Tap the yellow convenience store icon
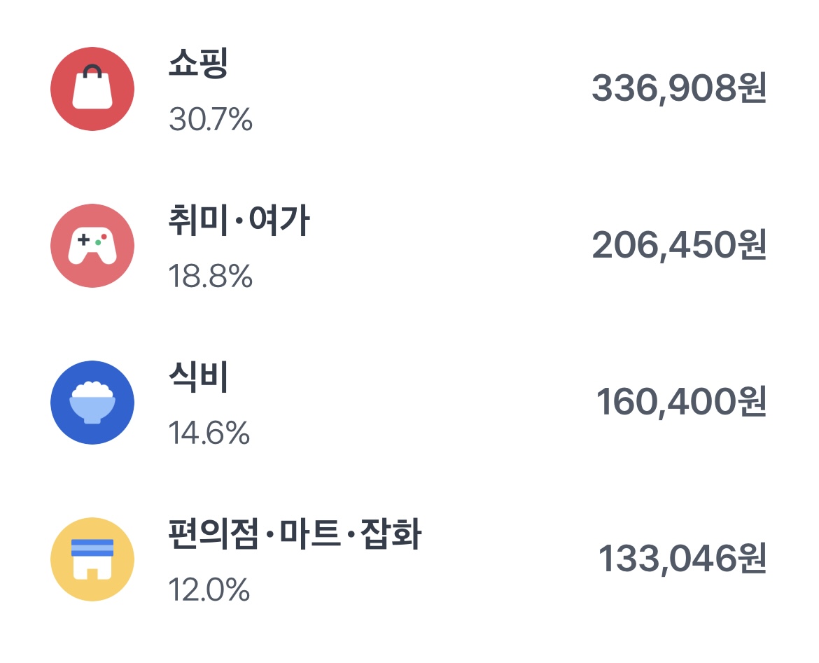The height and width of the screenshot is (663, 819). click(x=92, y=559)
